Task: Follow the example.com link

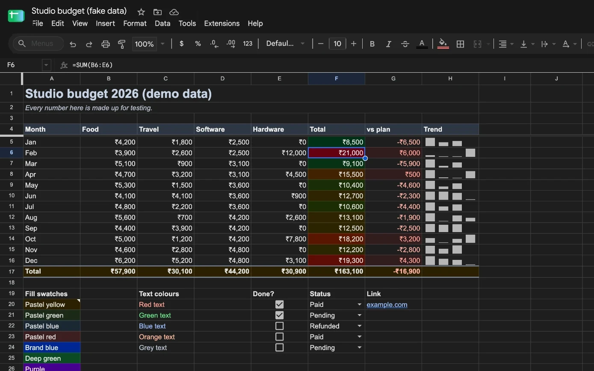Action: (x=387, y=305)
